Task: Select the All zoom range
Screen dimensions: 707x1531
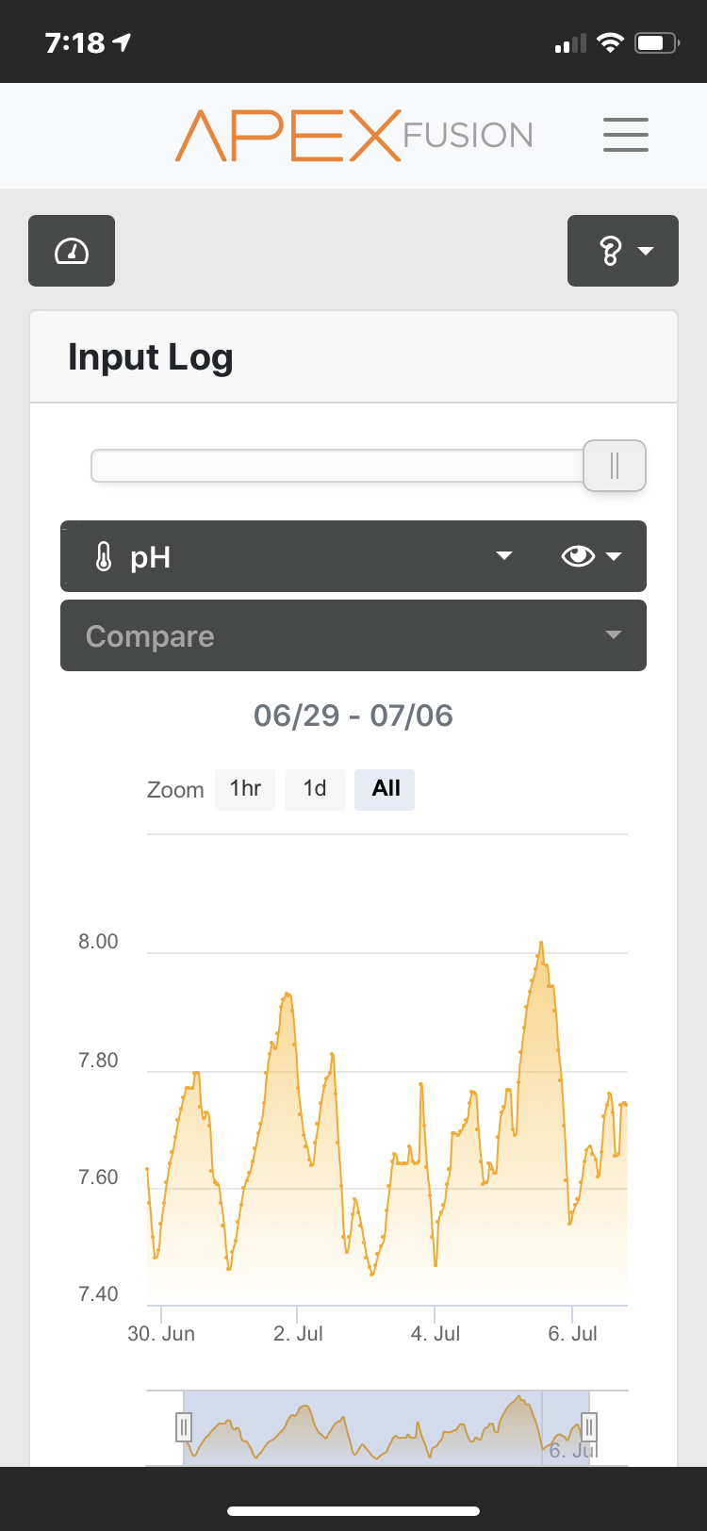Action: click(386, 789)
